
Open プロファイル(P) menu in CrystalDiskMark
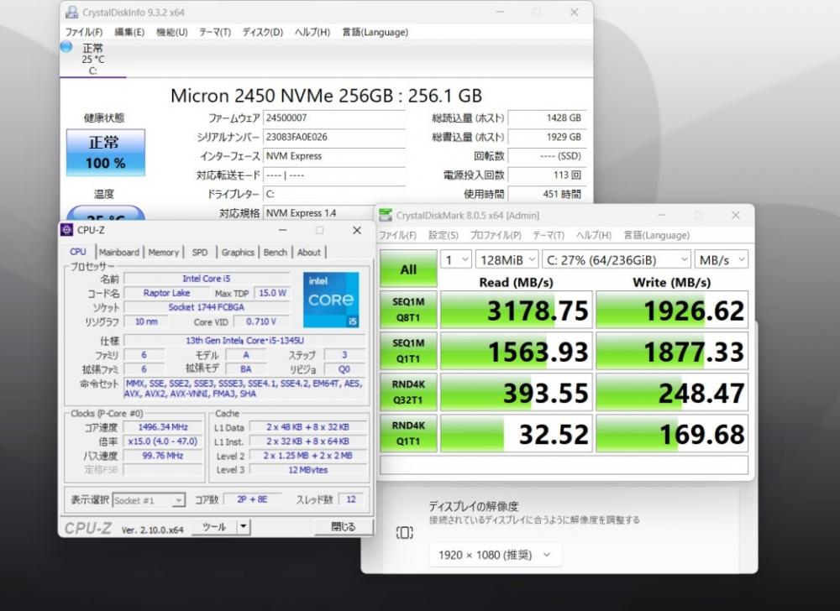coord(496,235)
